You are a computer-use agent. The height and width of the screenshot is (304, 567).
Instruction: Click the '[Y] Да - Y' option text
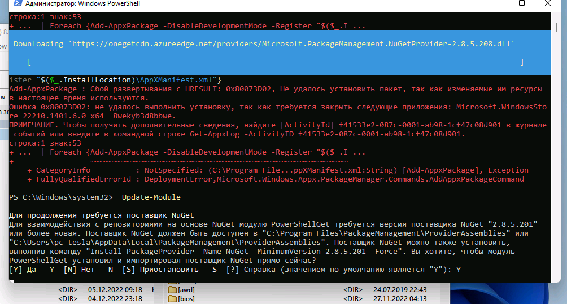[32, 270]
